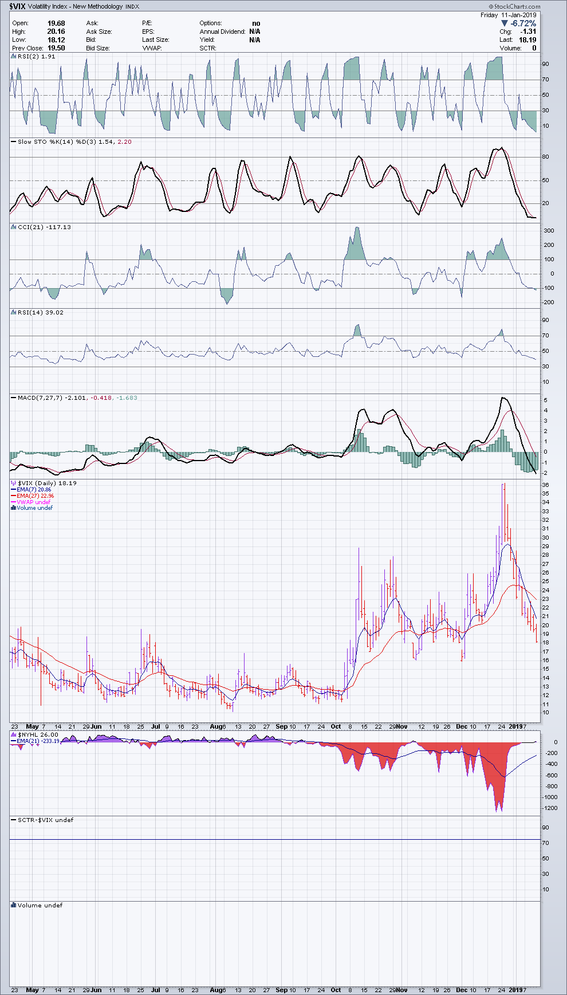Click the blue EMA(7) color line swatch
Image resolution: width=567 pixels, height=995 pixels.
click(14, 490)
